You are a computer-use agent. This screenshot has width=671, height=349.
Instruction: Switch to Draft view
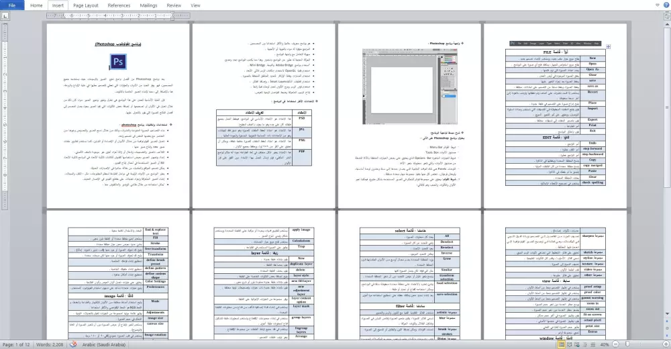(x=592, y=344)
